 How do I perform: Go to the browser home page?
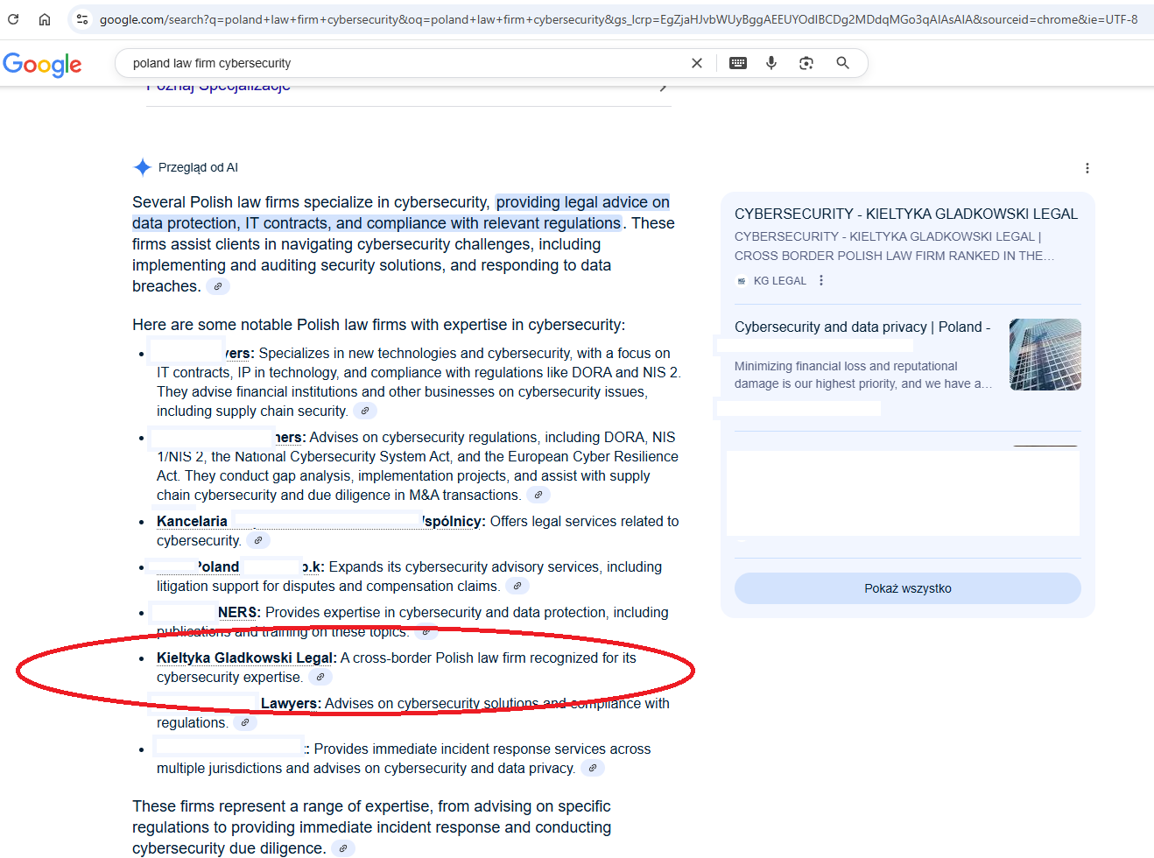(x=45, y=18)
